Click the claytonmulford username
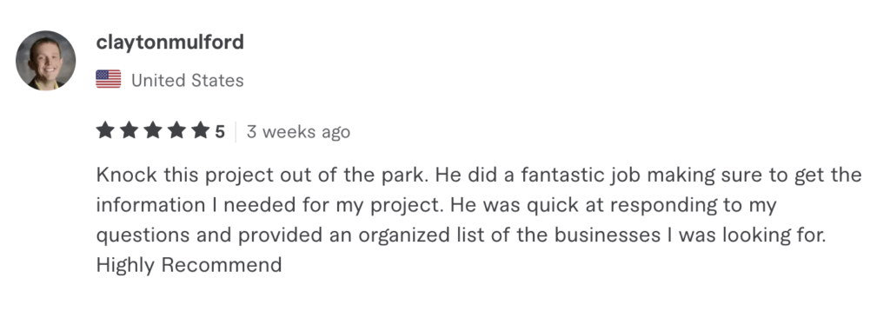The height and width of the screenshot is (318, 890). [x=170, y=42]
